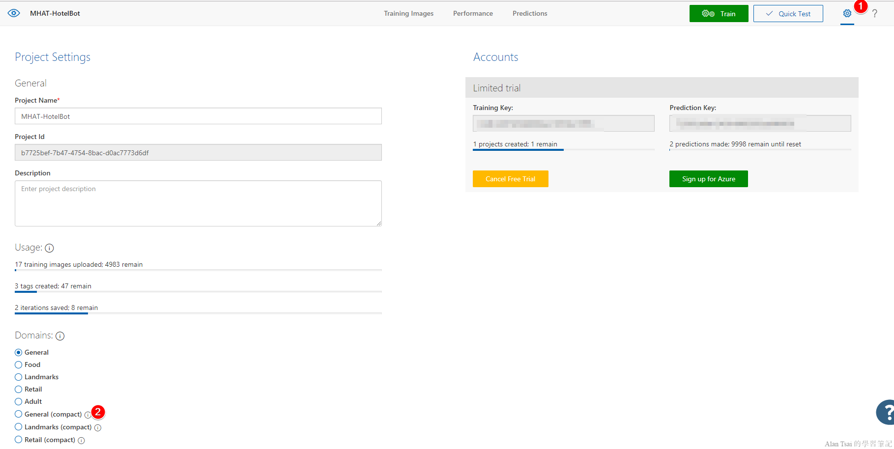Choose the Retail (compact) domain option
This screenshot has width=894, height=449.
coord(19,440)
